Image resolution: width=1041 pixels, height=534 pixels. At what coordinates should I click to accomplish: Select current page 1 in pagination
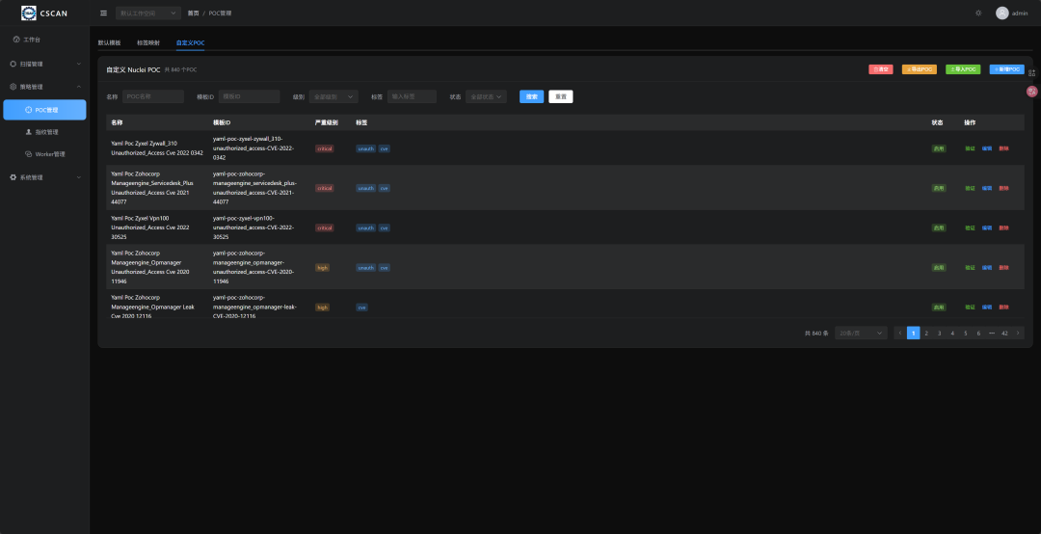pyautogui.click(x=914, y=333)
